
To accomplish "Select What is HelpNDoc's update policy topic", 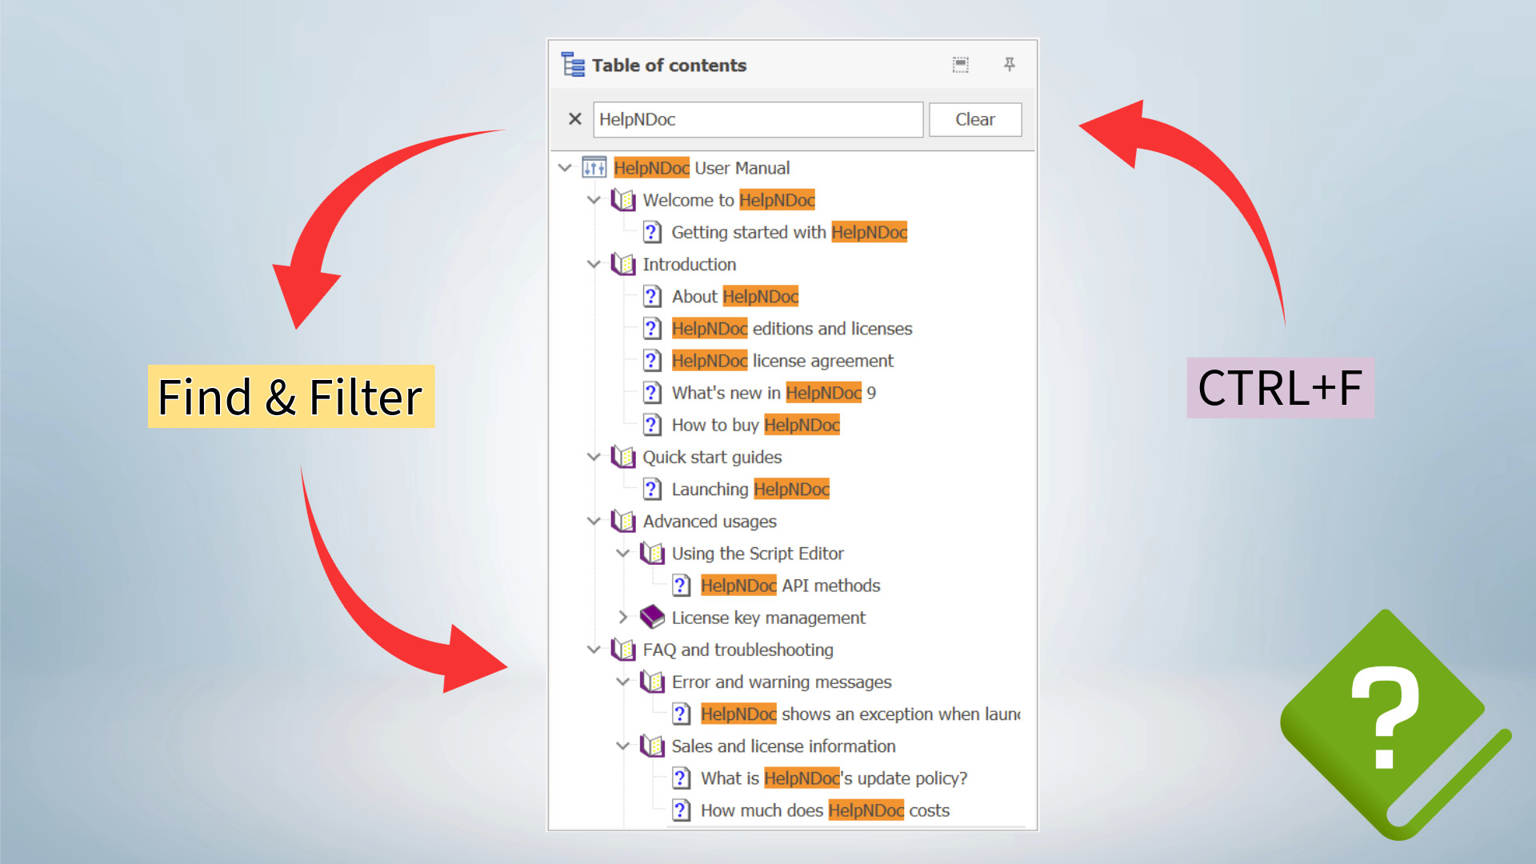I will point(834,778).
